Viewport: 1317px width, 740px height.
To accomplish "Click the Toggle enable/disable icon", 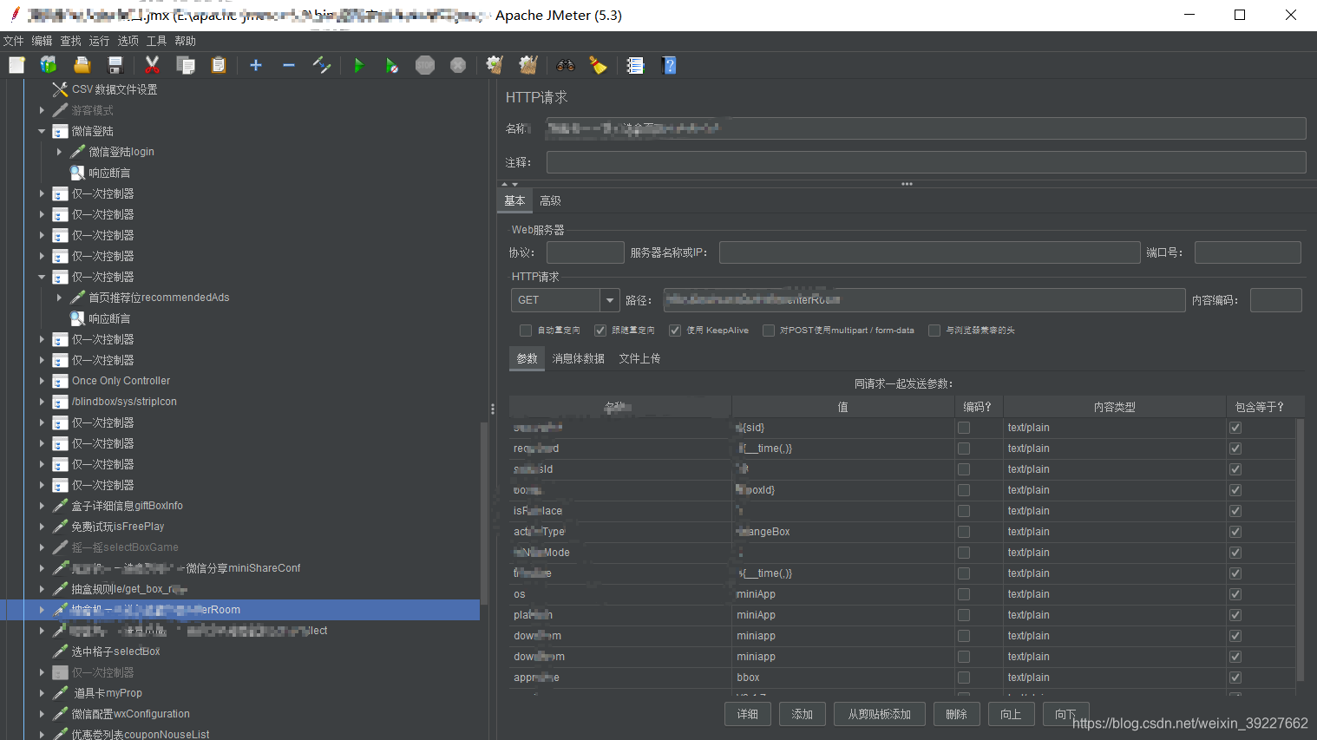I will (x=322, y=65).
